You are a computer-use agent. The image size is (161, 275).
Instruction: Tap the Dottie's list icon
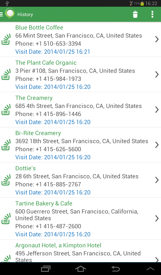coord(6,180)
